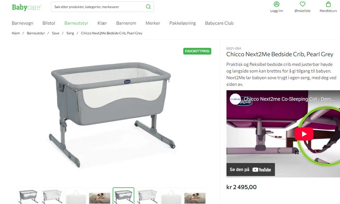This screenshot has width=340, height=204.
Task: Click the Seng breadcrumb link
Action: tap(70, 33)
